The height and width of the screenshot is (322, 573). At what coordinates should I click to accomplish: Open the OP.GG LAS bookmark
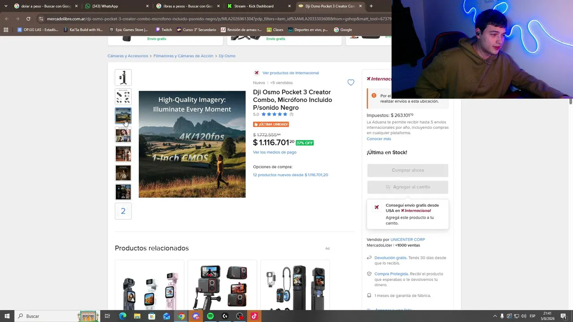(x=38, y=30)
